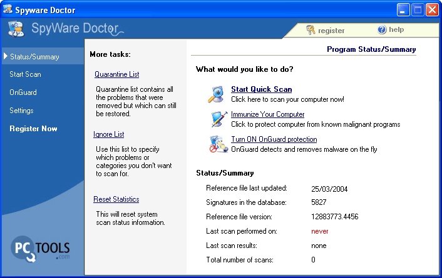Click the Start Quick Scan magnifier icon
This screenshot has height=278, width=442.
coord(216,94)
